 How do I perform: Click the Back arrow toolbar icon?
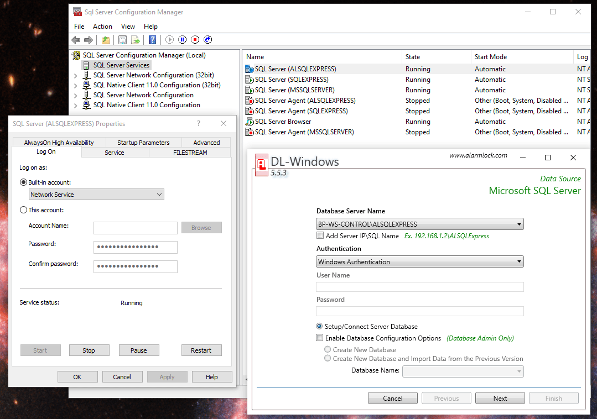[76, 40]
